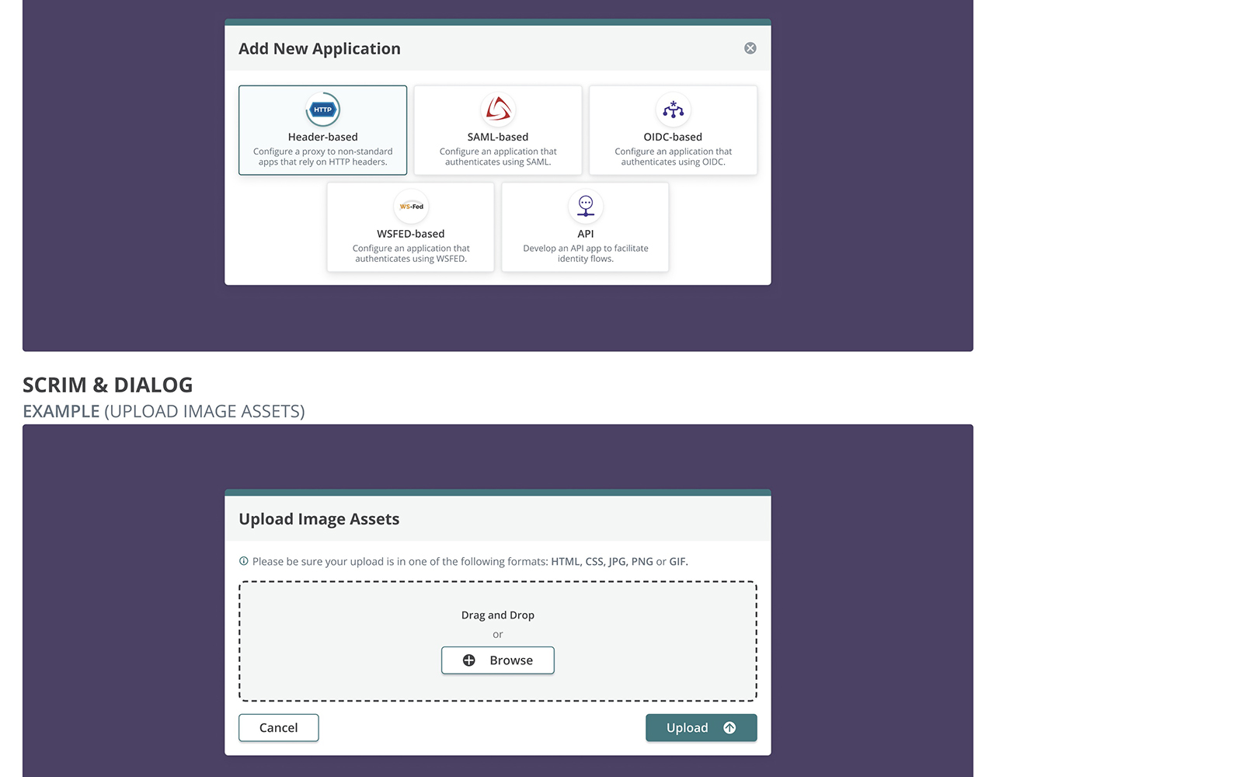
Task: Click the red SAML logo icon
Action: tap(497, 110)
